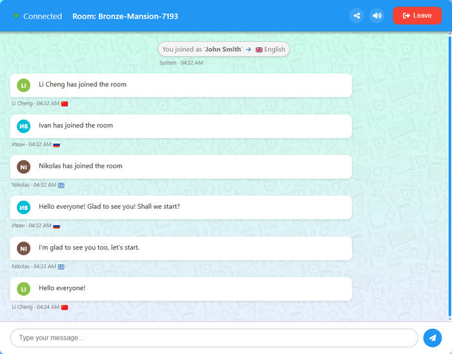Click Greek flag under Nikolas join message
Screen dimensions: 452x354
pos(61,185)
